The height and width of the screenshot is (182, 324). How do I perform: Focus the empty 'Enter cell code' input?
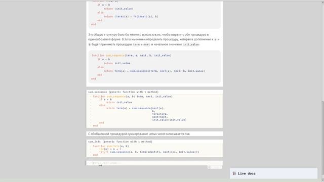154,163
